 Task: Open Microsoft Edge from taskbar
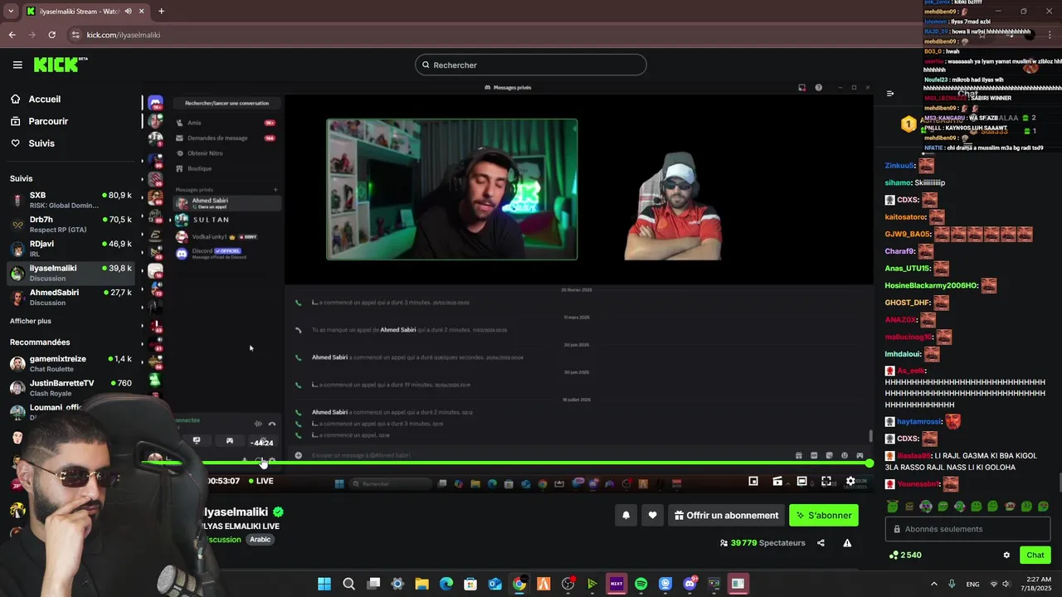[446, 584]
